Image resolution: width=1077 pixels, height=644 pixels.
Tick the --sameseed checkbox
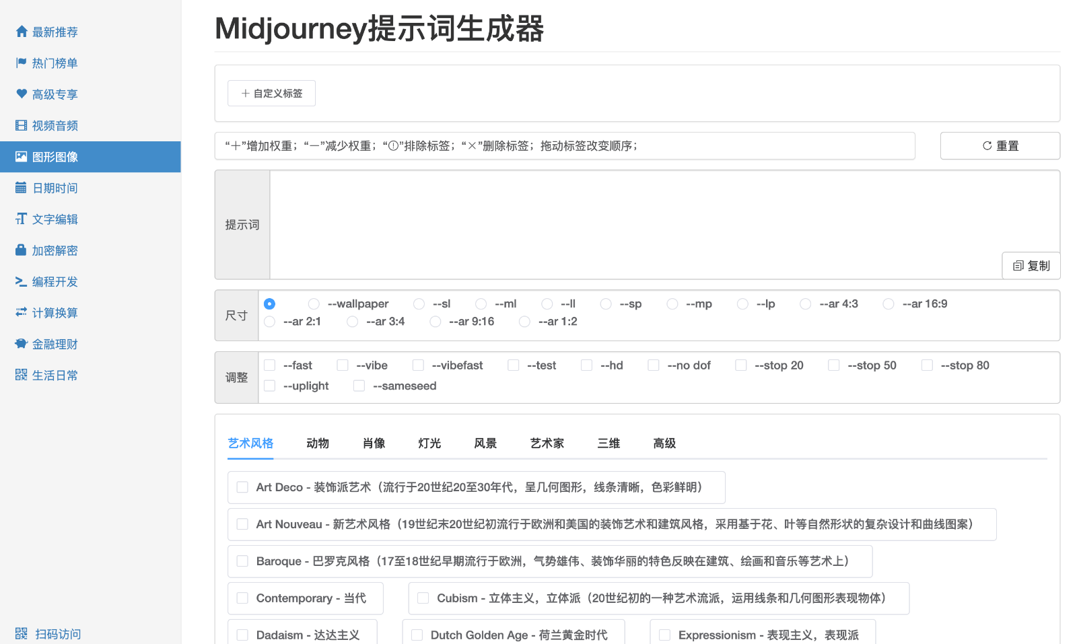[359, 386]
